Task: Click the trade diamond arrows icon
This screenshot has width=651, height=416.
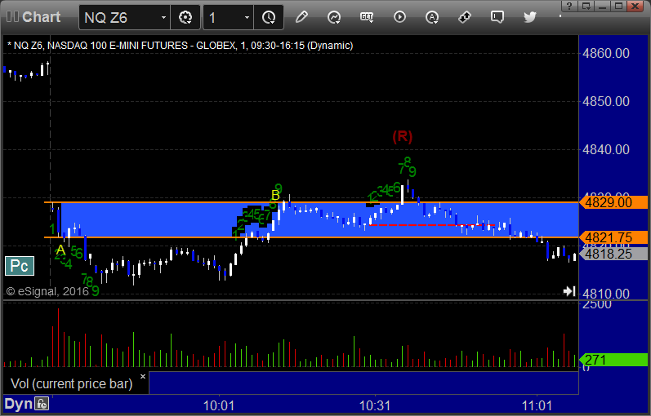Action: pyautogui.click(x=465, y=17)
